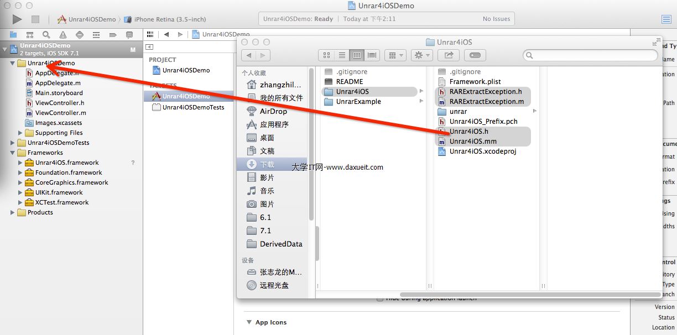Image resolution: width=677 pixels, height=335 pixels.
Task: Click the Finder search field
Action: pos(590,55)
